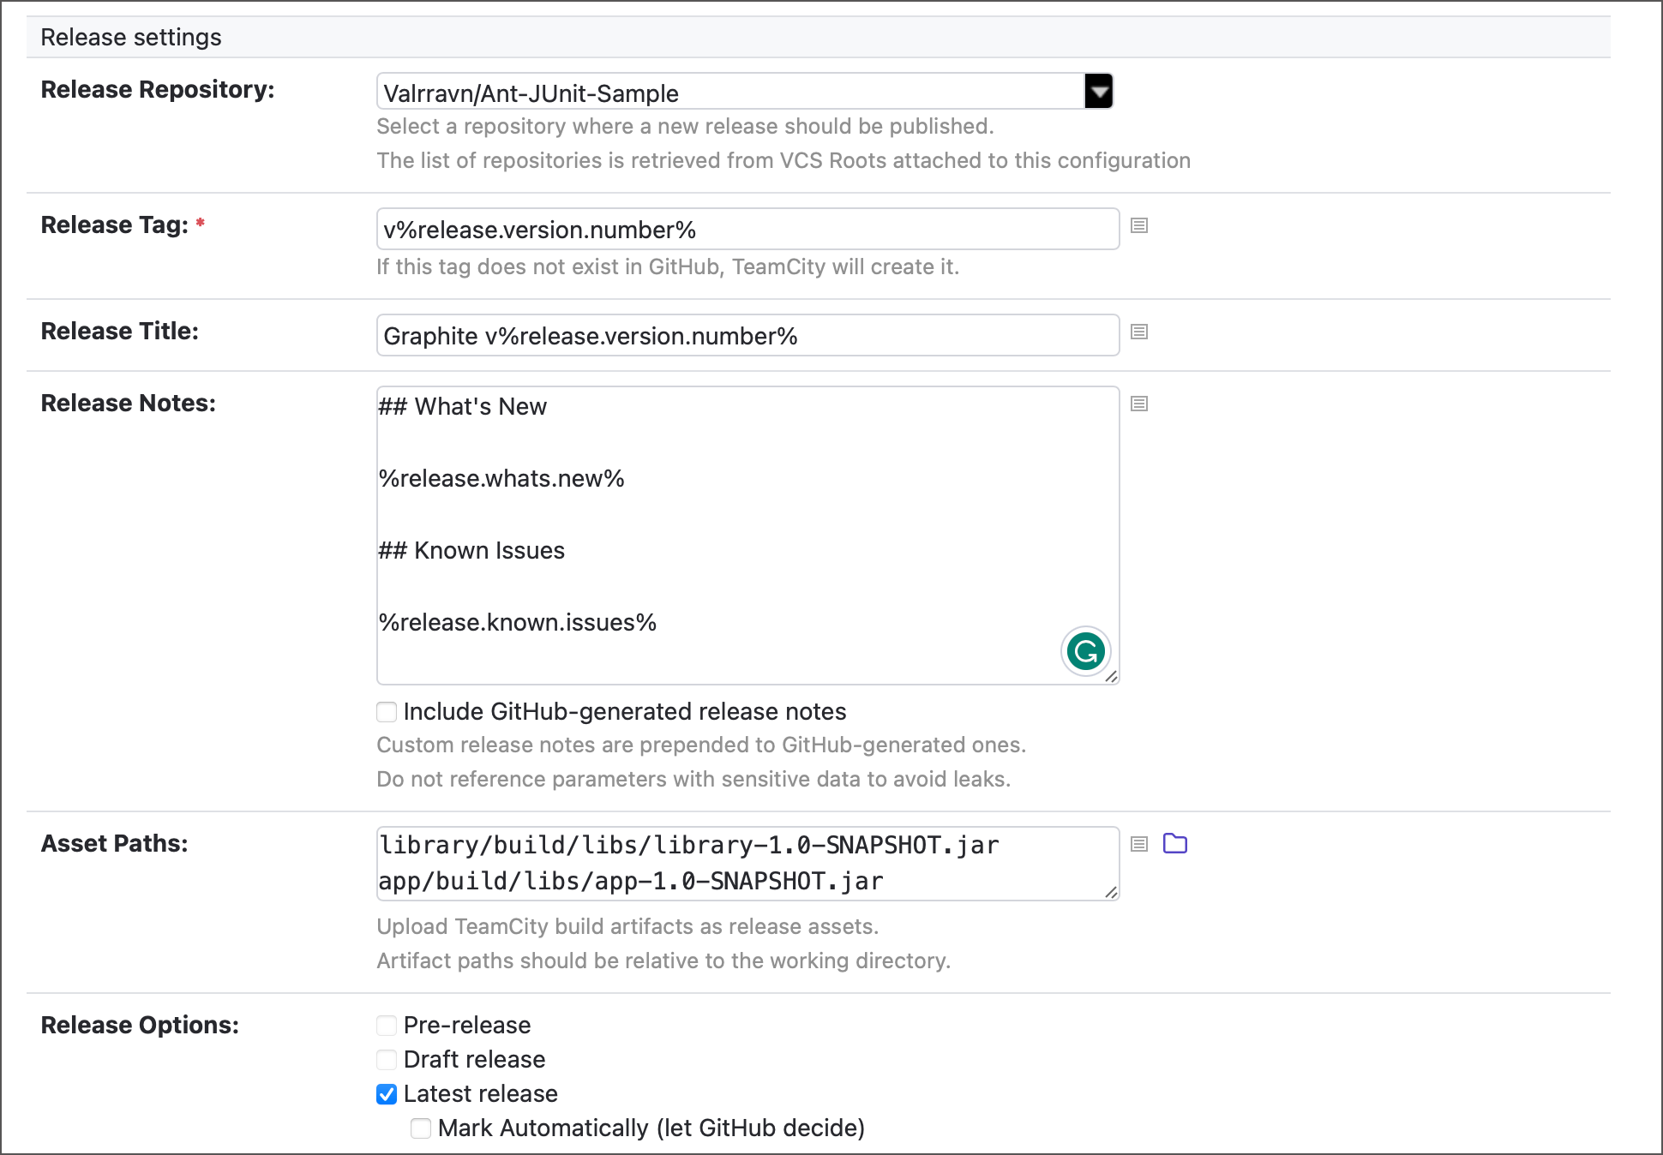Click the Release Notes label
This screenshot has width=1663, height=1155.
129,403
